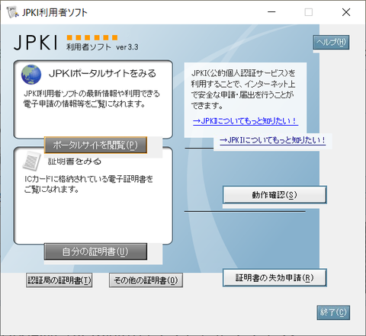Click the JPKIポータルサイトをみる heading

(x=102, y=73)
